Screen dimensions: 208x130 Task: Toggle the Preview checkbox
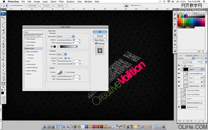(x=96, y=44)
